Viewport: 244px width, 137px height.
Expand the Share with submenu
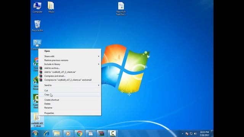pos(70,56)
